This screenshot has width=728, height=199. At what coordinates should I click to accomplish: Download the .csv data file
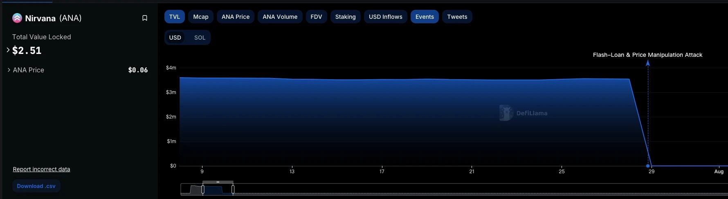click(x=36, y=186)
